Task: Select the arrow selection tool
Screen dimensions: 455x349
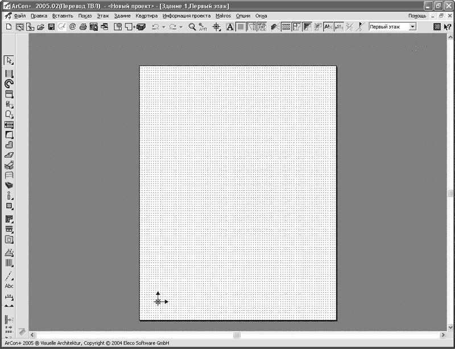Action: pos(9,60)
